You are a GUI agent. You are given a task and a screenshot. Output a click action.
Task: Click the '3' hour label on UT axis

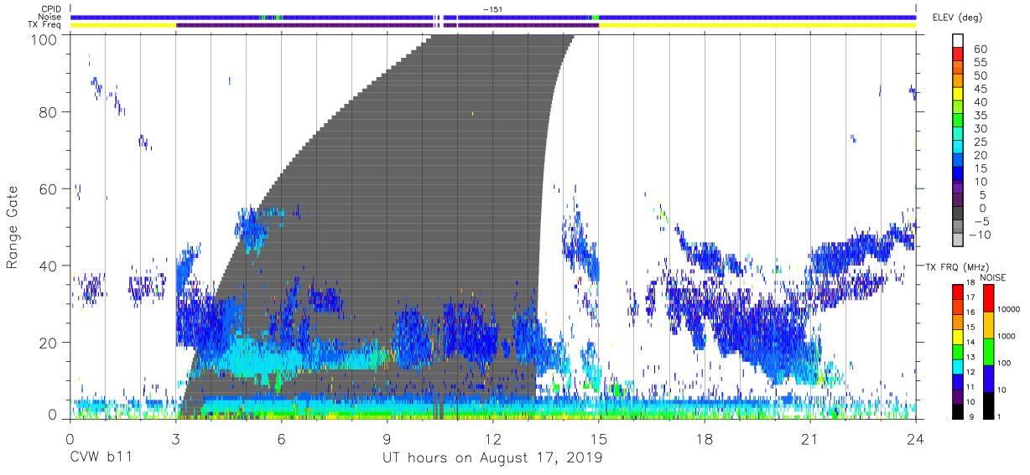point(175,439)
